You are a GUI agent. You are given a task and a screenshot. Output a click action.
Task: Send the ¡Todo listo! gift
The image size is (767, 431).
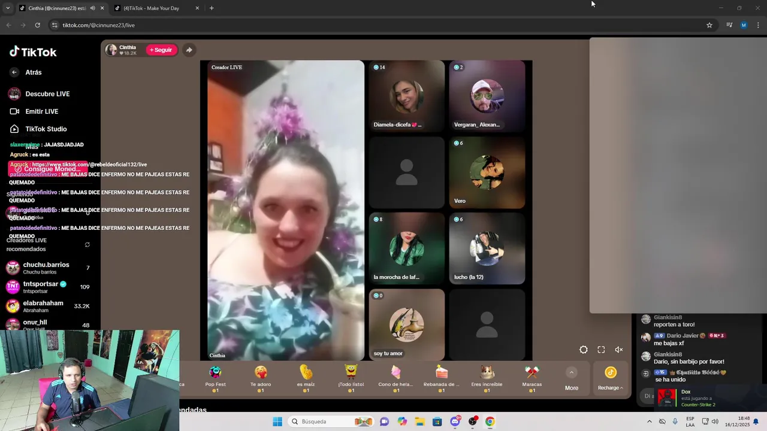pyautogui.click(x=351, y=378)
